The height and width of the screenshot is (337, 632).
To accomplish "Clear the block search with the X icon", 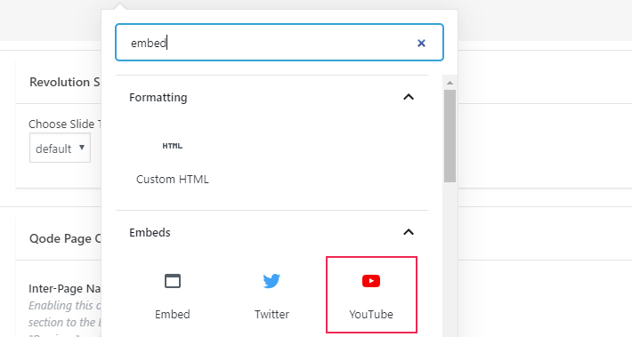I will click(421, 43).
